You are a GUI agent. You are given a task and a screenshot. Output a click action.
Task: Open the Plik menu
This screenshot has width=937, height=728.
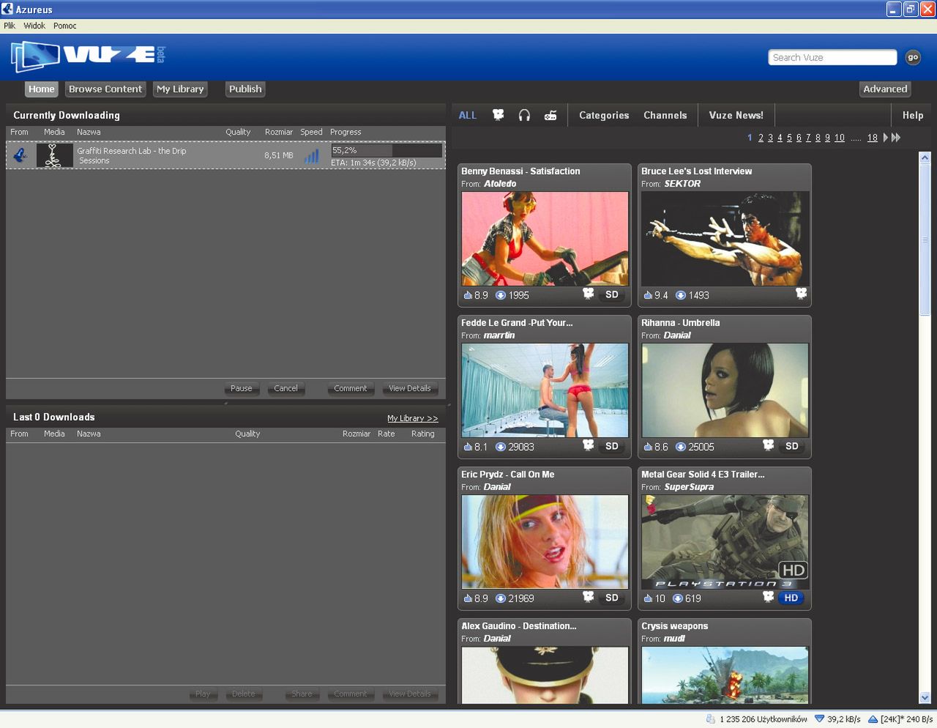(x=10, y=26)
